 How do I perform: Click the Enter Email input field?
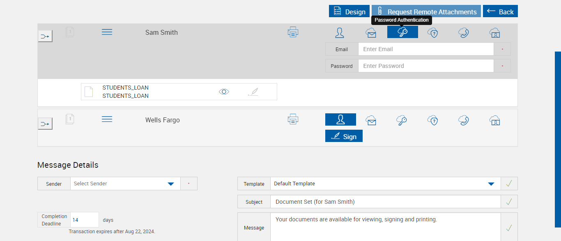[x=425, y=49]
